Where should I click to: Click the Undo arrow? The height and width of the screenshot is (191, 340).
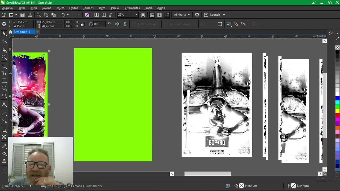(x=63, y=15)
